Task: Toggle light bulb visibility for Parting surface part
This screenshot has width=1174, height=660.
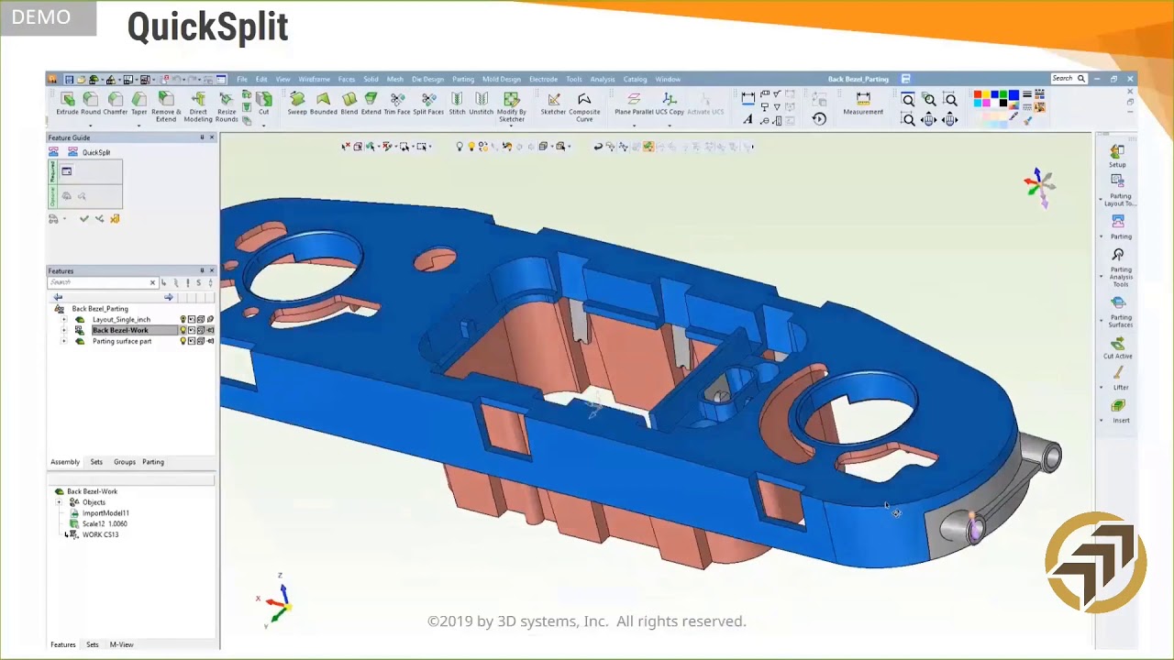Action: (183, 341)
